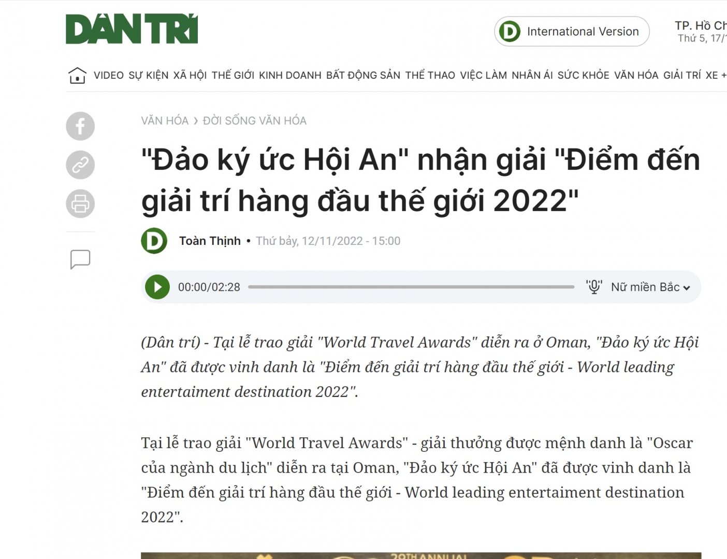Go to VIỆC LÀM section
This screenshot has width=727, height=559.
coord(484,76)
